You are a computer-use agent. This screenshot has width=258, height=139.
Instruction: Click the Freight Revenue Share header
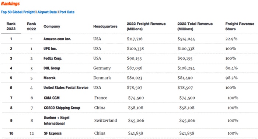(240, 26)
